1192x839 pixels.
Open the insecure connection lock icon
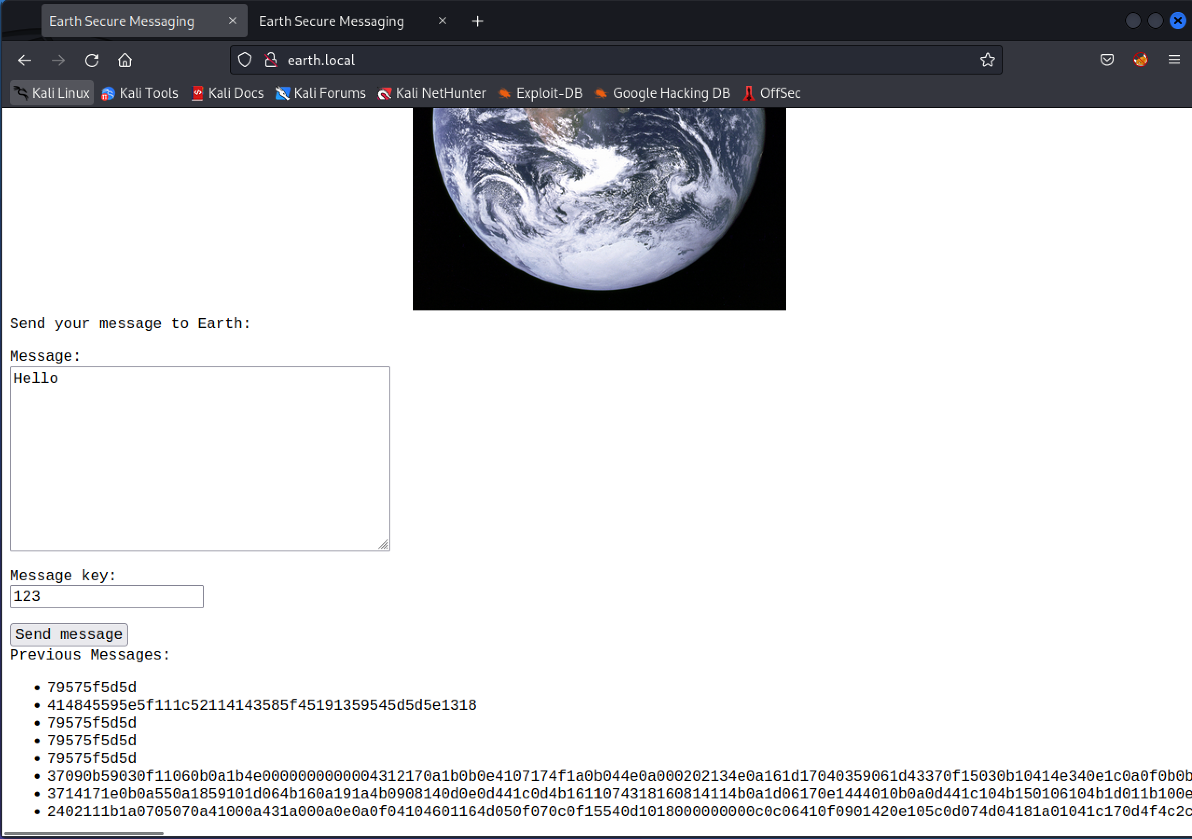tap(270, 60)
